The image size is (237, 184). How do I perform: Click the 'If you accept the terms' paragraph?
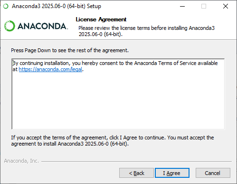tap(113, 140)
